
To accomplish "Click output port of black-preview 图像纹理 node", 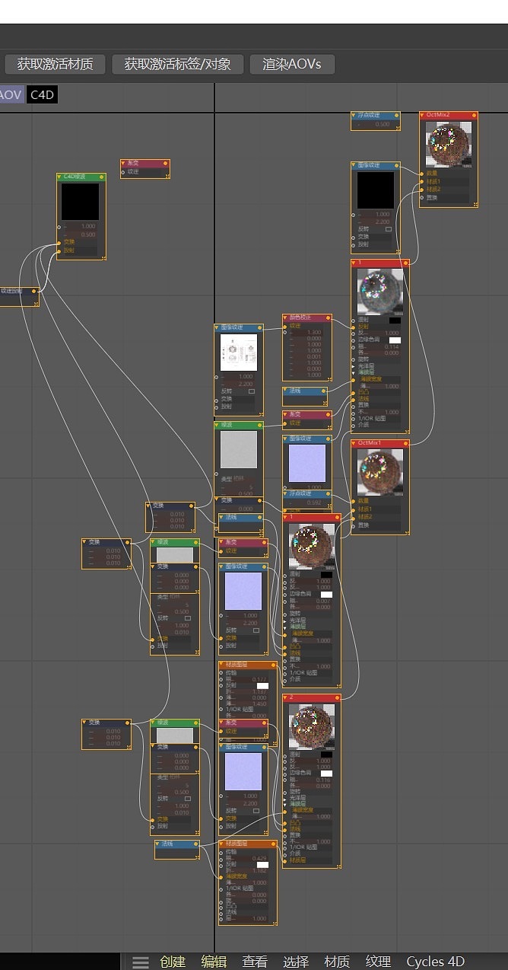I will click(397, 165).
